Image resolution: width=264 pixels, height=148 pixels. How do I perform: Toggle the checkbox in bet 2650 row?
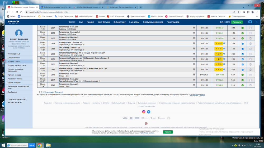(x=242, y=65)
